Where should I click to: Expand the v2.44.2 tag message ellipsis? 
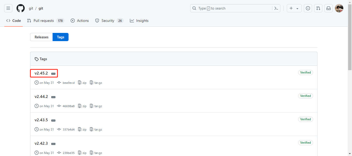[53, 97]
